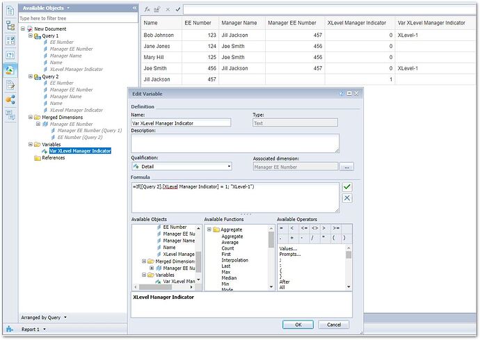
Task: Collapse the Query 2 tree node
Action: 31,76
